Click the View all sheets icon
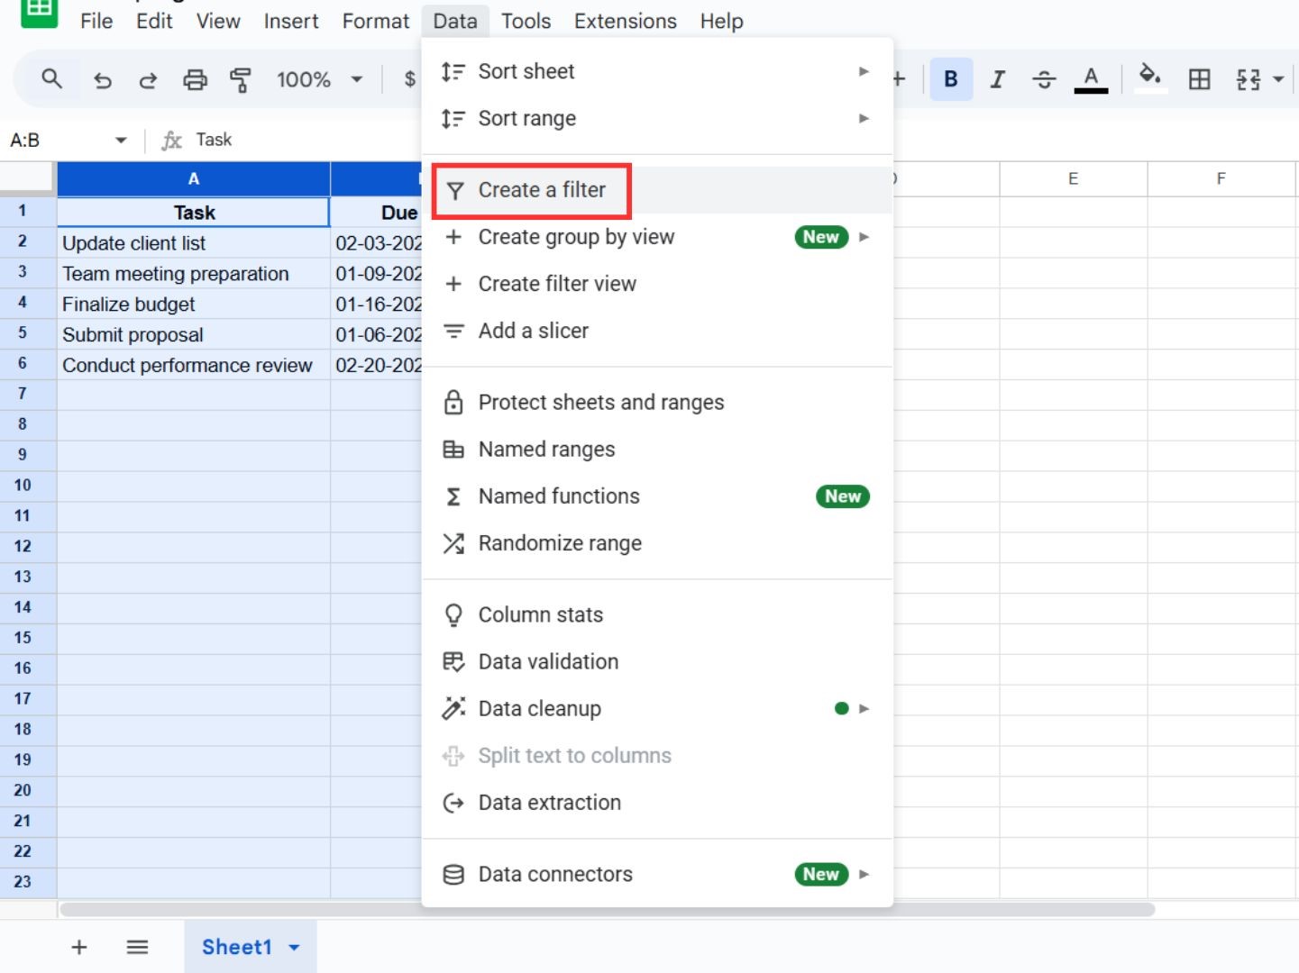1299x973 pixels. [137, 947]
